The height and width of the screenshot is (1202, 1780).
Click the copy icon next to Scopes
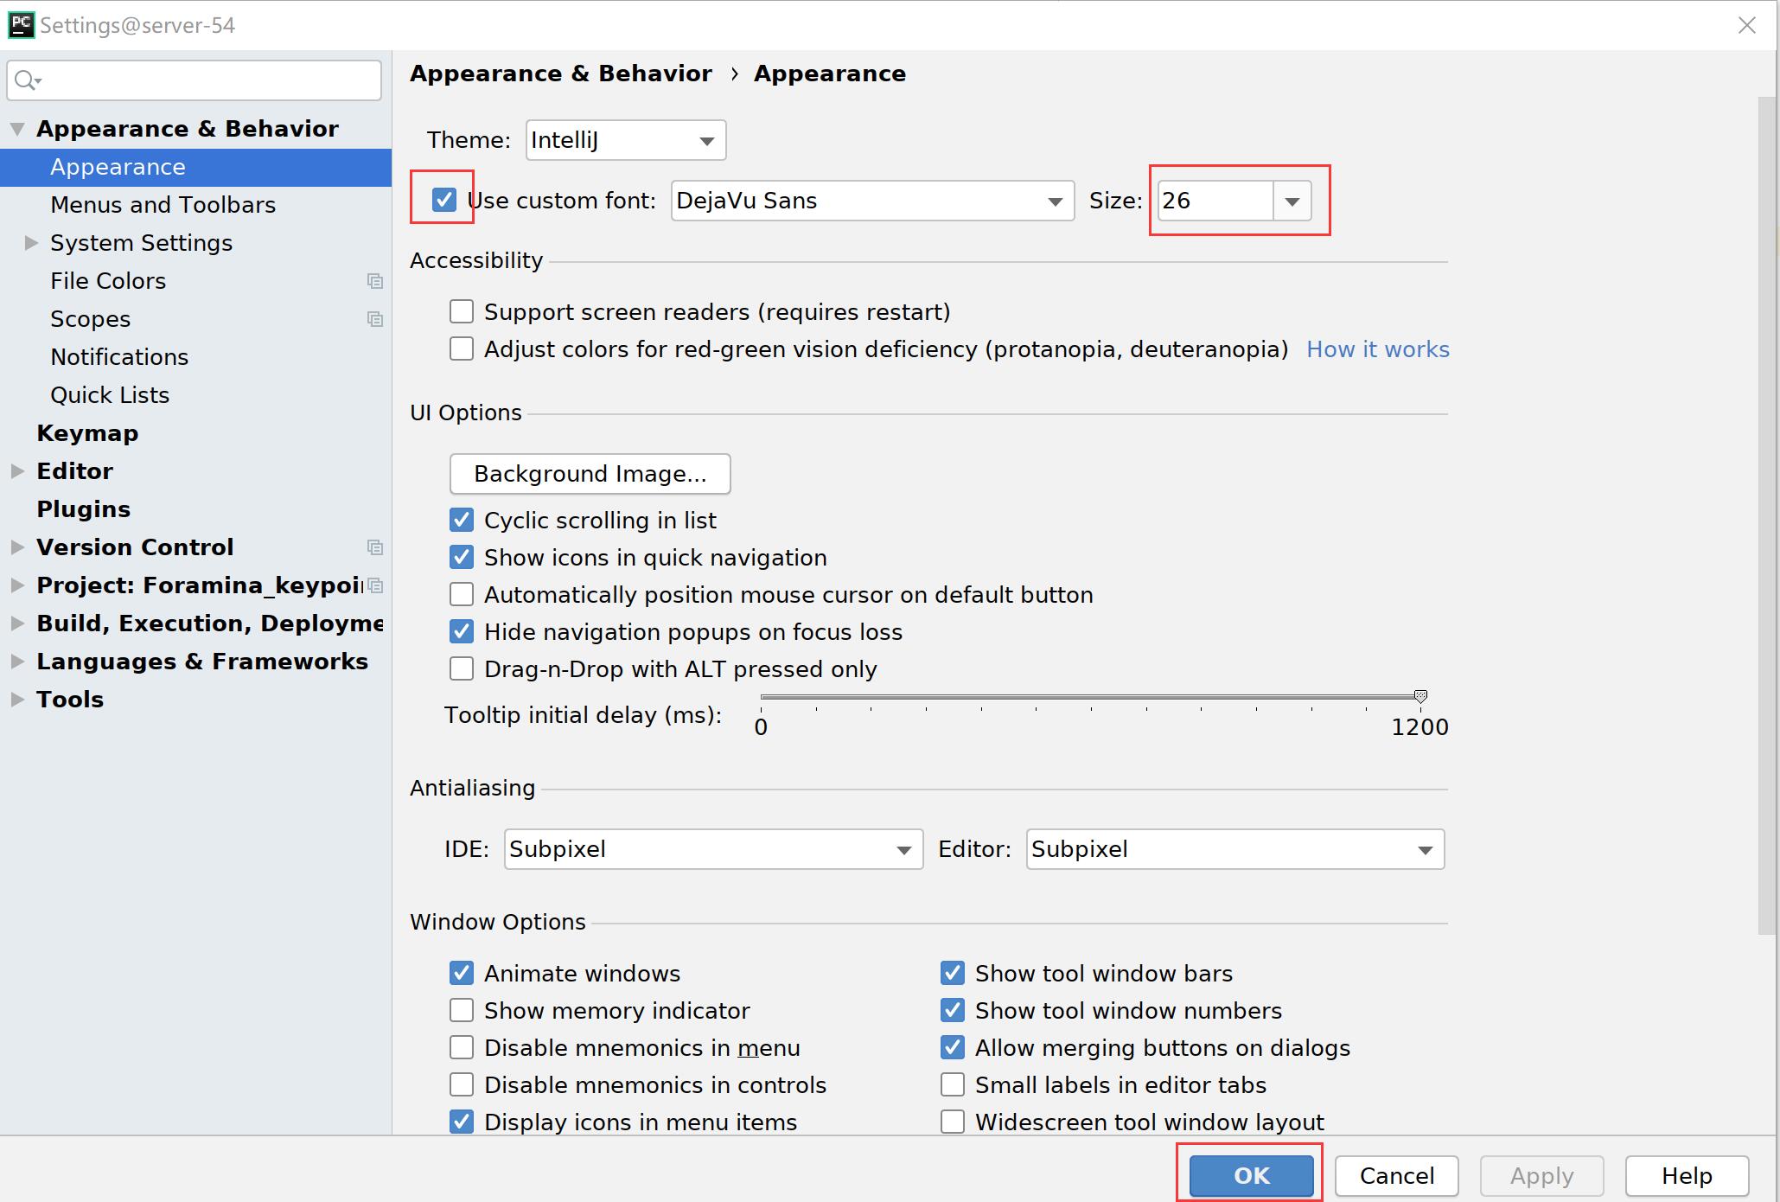(375, 319)
